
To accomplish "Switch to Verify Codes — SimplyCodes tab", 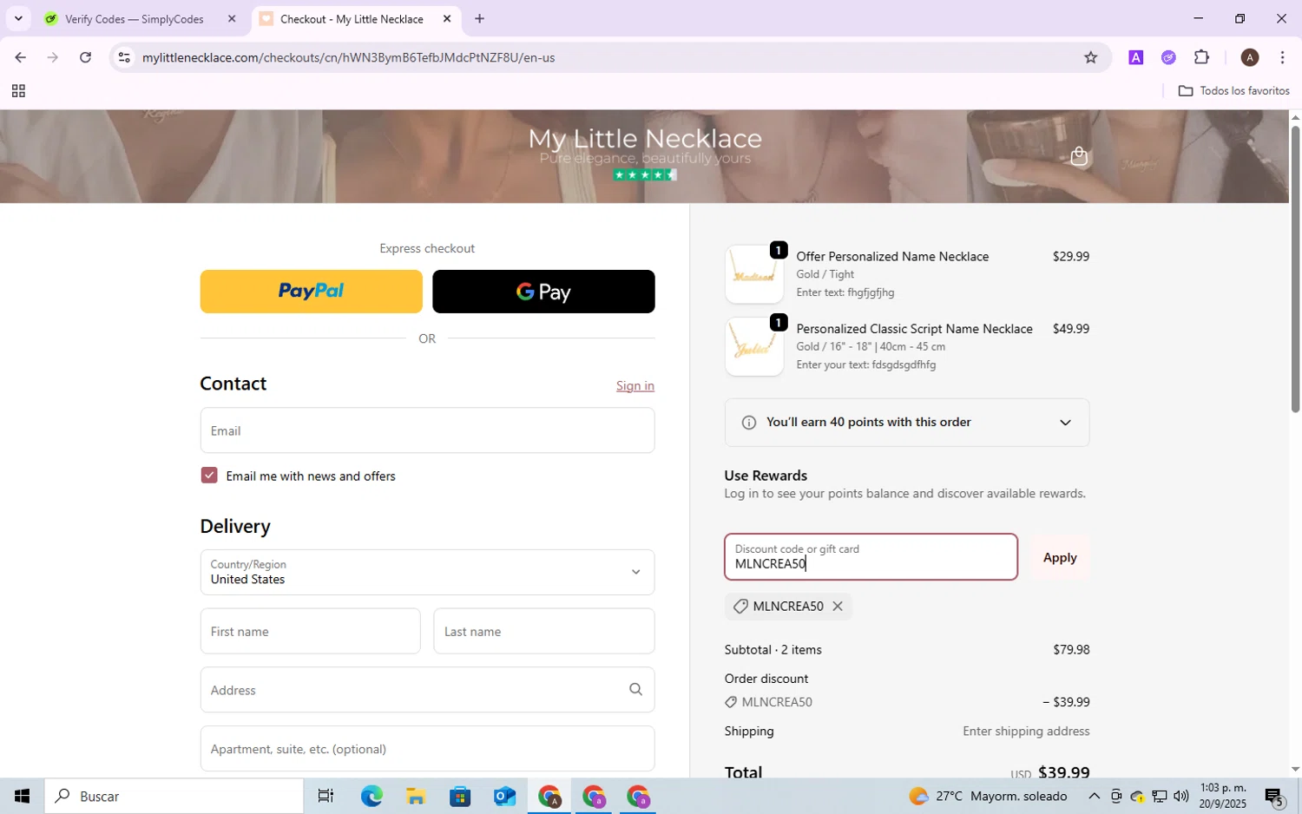I will 135,19.
